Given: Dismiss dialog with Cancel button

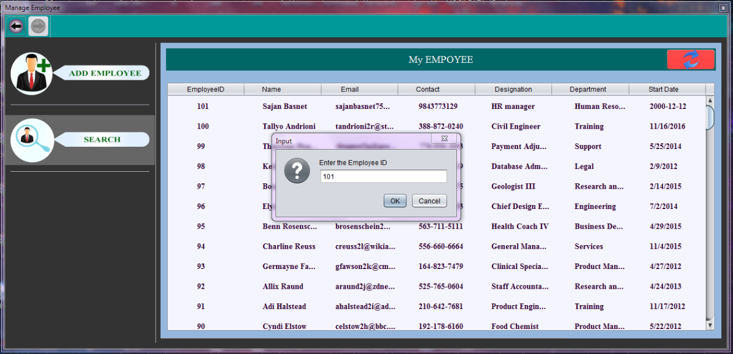Looking at the screenshot, I should [430, 201].
